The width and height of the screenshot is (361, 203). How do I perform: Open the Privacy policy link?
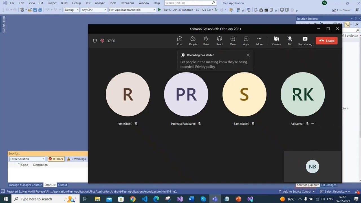click(x=205, y=67)
